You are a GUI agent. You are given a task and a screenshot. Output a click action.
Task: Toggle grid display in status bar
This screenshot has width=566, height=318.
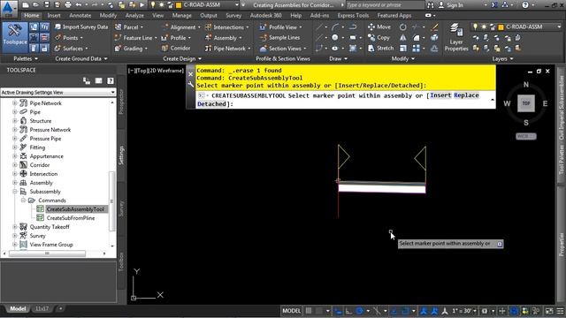point(309,311)
